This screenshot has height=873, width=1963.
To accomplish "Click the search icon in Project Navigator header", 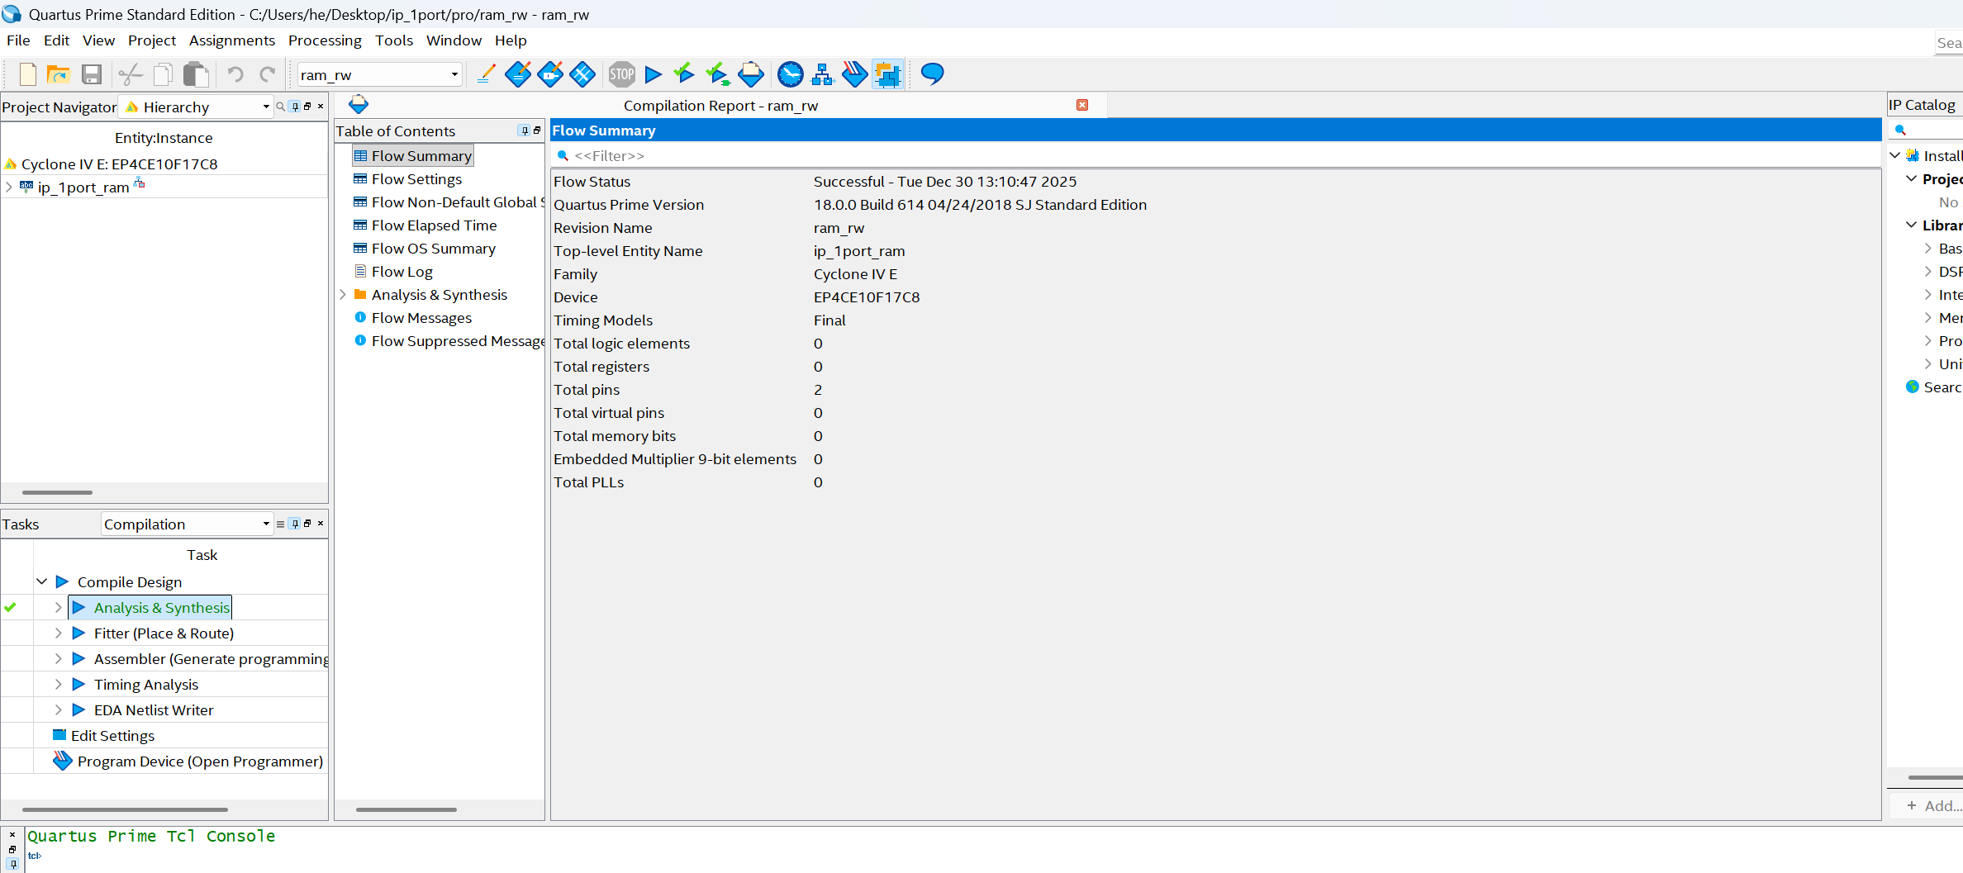I will coord(280,107).
